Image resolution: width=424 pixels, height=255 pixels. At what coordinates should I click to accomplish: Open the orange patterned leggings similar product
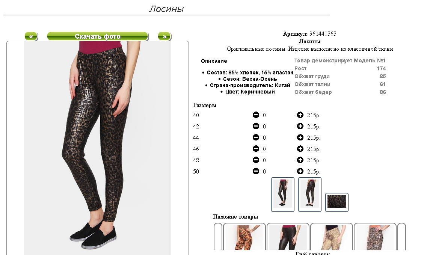[x=244, y=237]
